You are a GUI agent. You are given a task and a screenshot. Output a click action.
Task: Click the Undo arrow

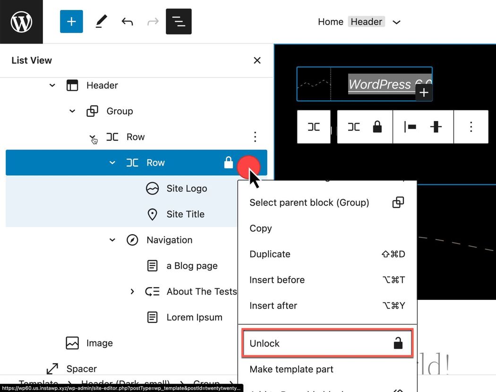click(127, 22)
